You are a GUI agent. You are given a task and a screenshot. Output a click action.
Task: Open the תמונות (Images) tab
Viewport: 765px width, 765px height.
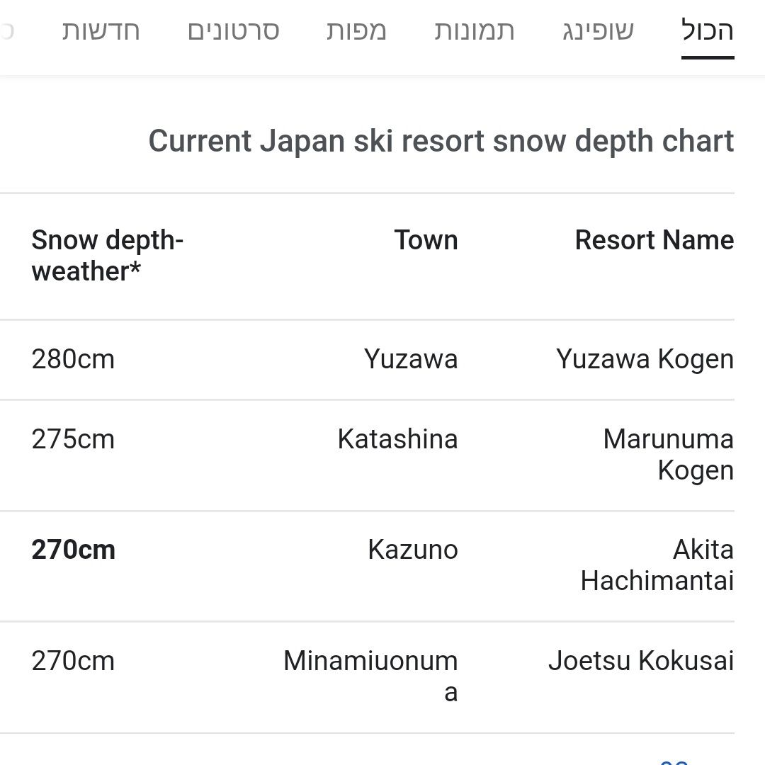pyautogui.click(x=474, y=31)
